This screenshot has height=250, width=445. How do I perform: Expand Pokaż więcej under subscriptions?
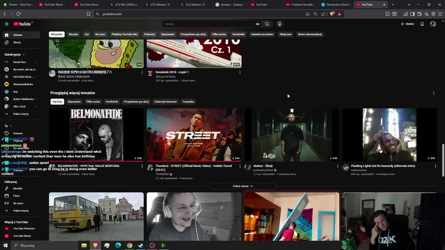[21, 114]
